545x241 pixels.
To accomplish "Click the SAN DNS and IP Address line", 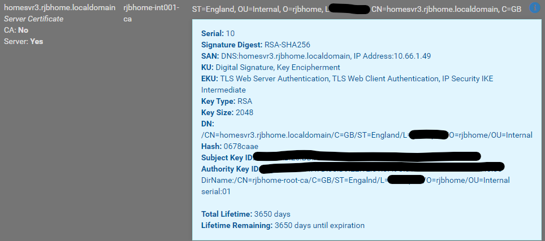I will pos(316,56).
